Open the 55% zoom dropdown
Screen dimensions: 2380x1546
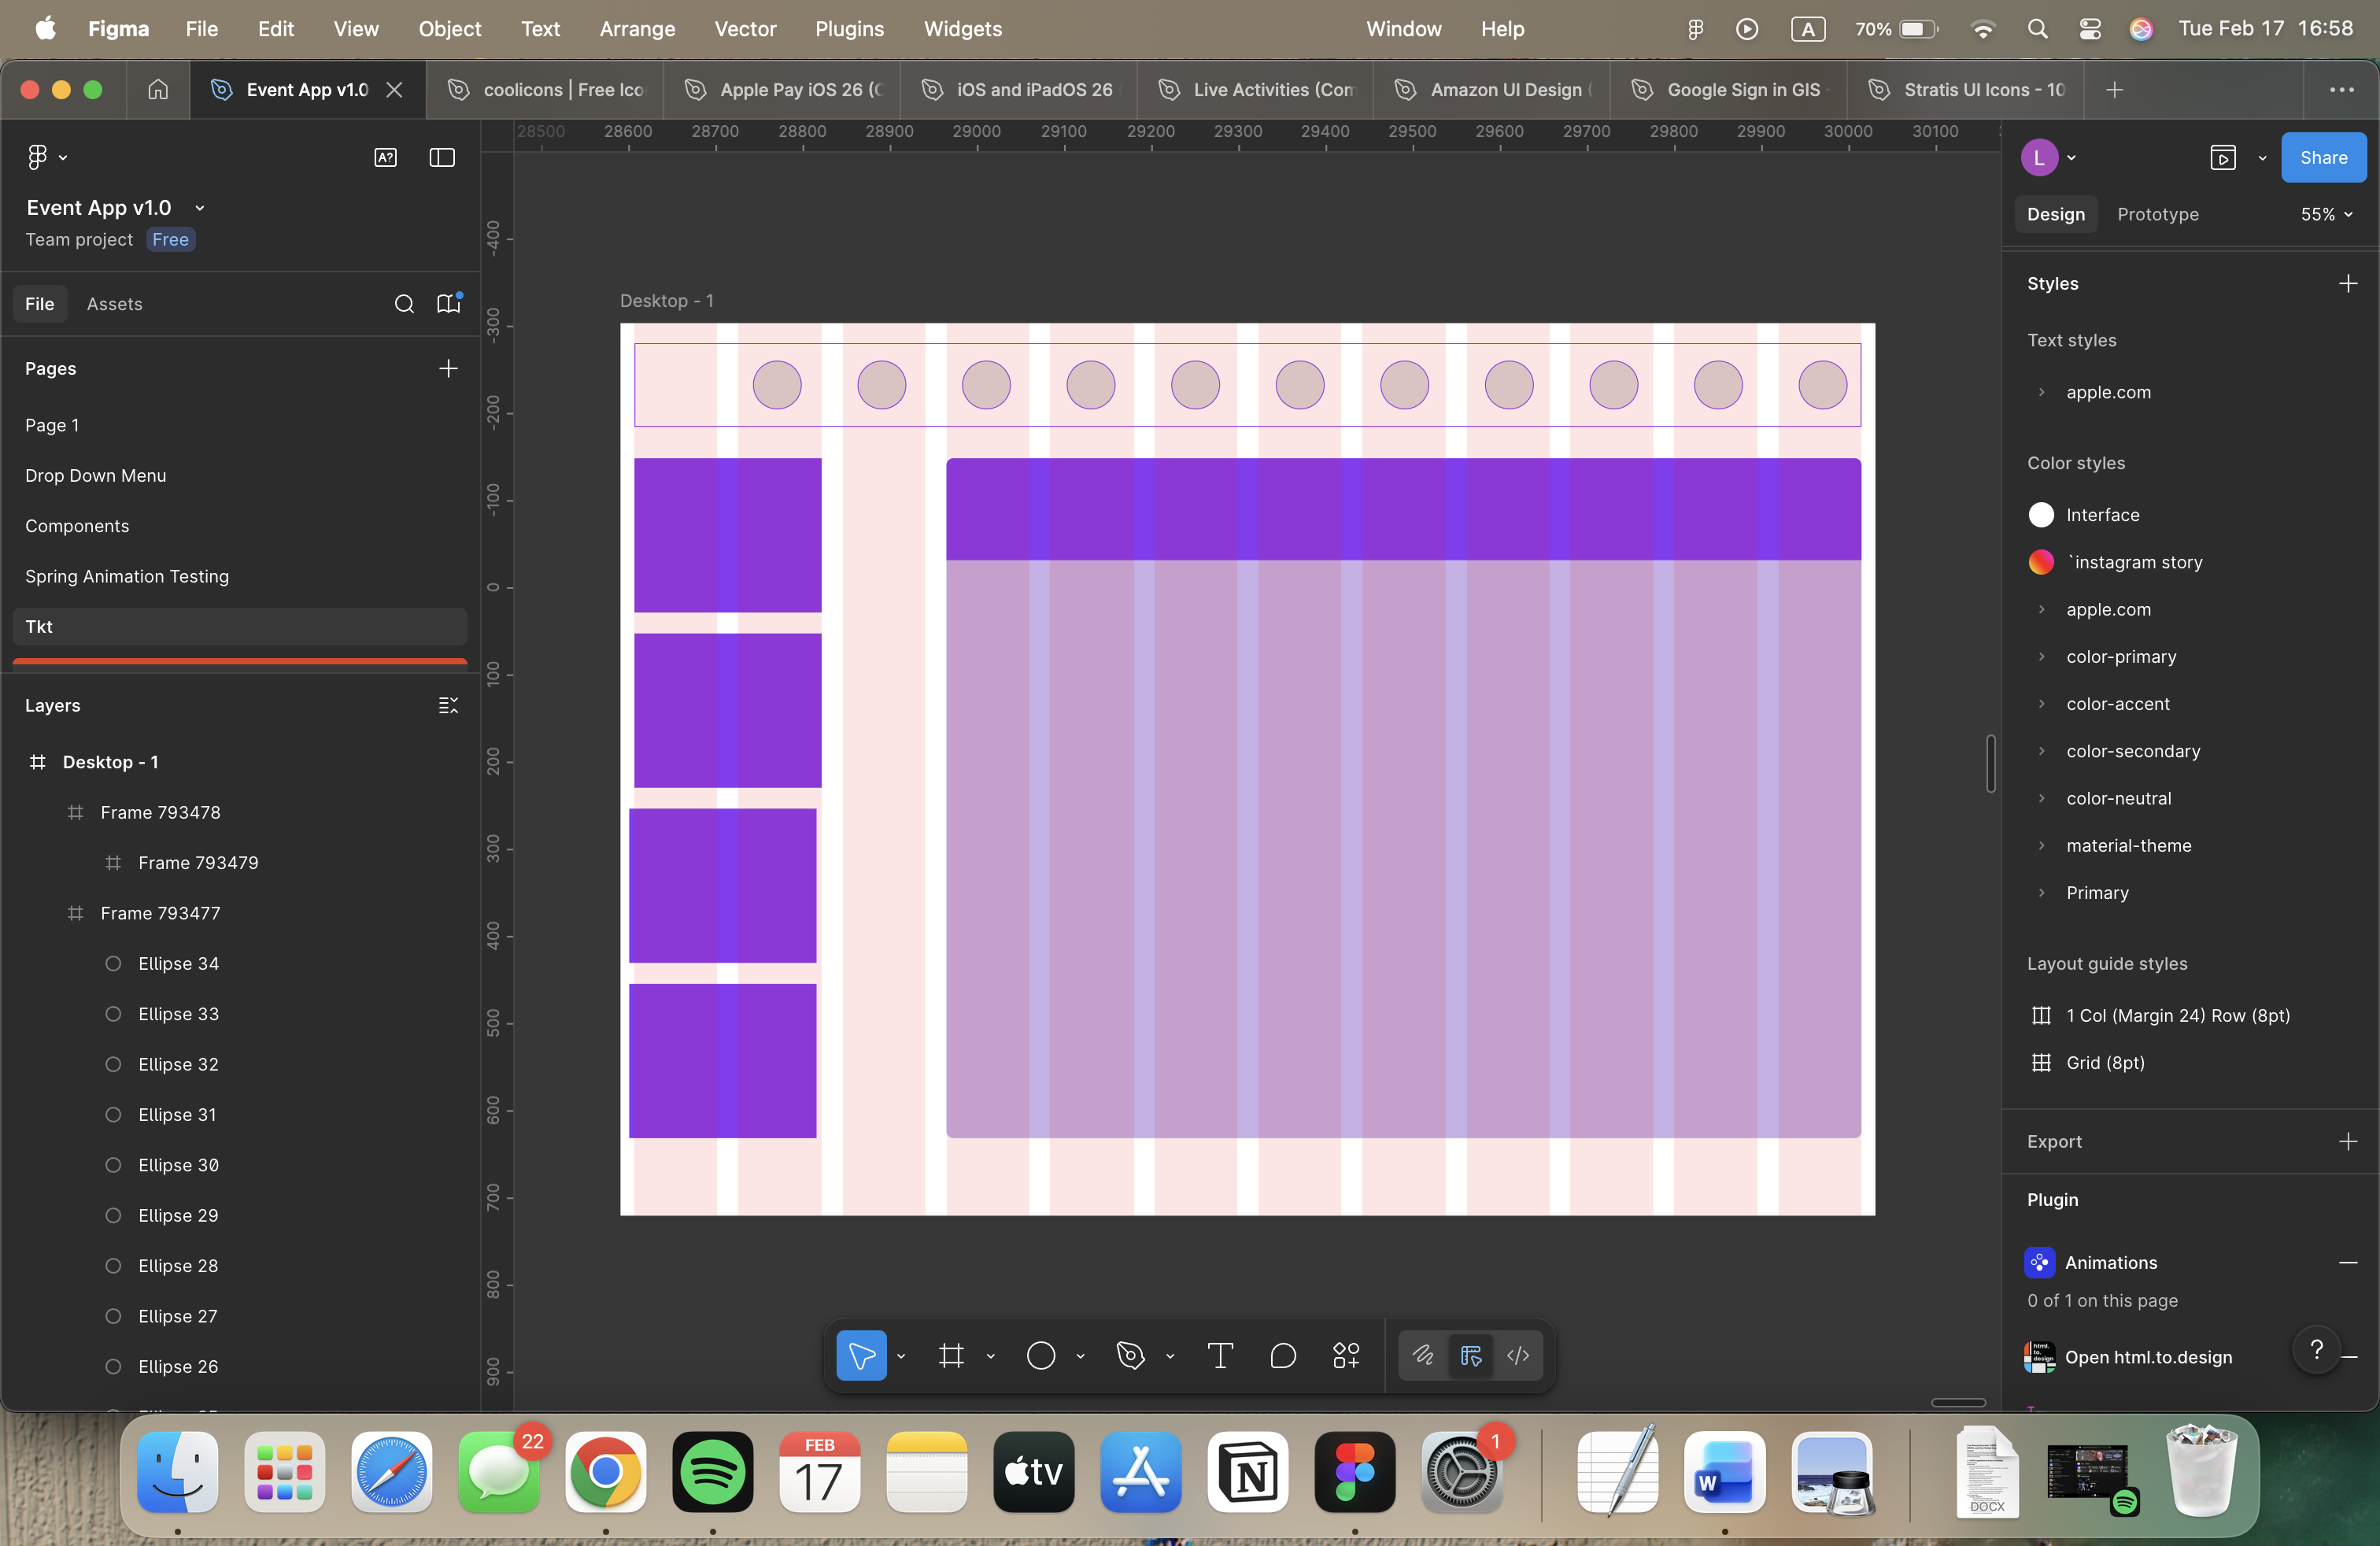tap(2326, 214)
